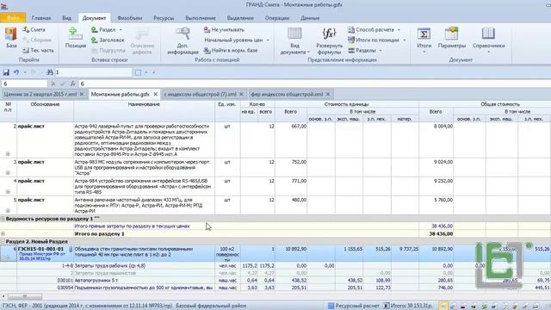The width and height of the screenshot is (551, 310).
Task: Click Развернуть формулы button
Action: 329,40
